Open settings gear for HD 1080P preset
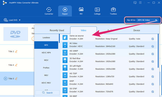This screenshot has height=97, width=162. coord(153,54)
